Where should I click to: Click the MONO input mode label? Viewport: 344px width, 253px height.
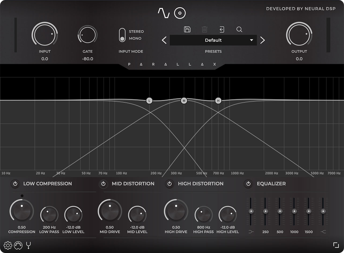click(x=135, y=38)
